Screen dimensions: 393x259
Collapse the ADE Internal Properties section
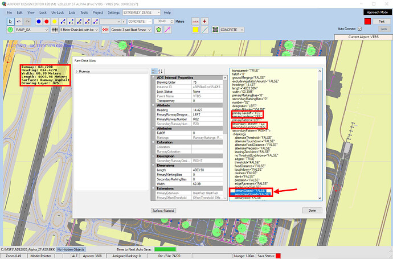(x=153, y=77)
